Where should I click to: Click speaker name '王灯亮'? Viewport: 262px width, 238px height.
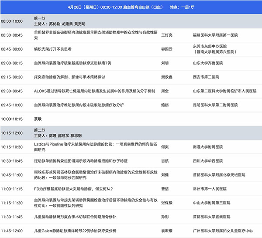click(x=167, y=35)
